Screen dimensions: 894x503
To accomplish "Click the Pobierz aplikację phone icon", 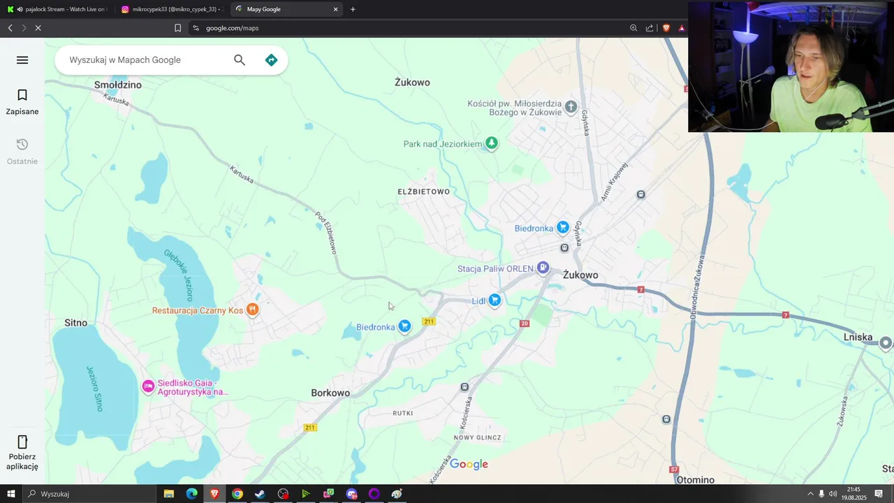I will [x=22, y=442].
